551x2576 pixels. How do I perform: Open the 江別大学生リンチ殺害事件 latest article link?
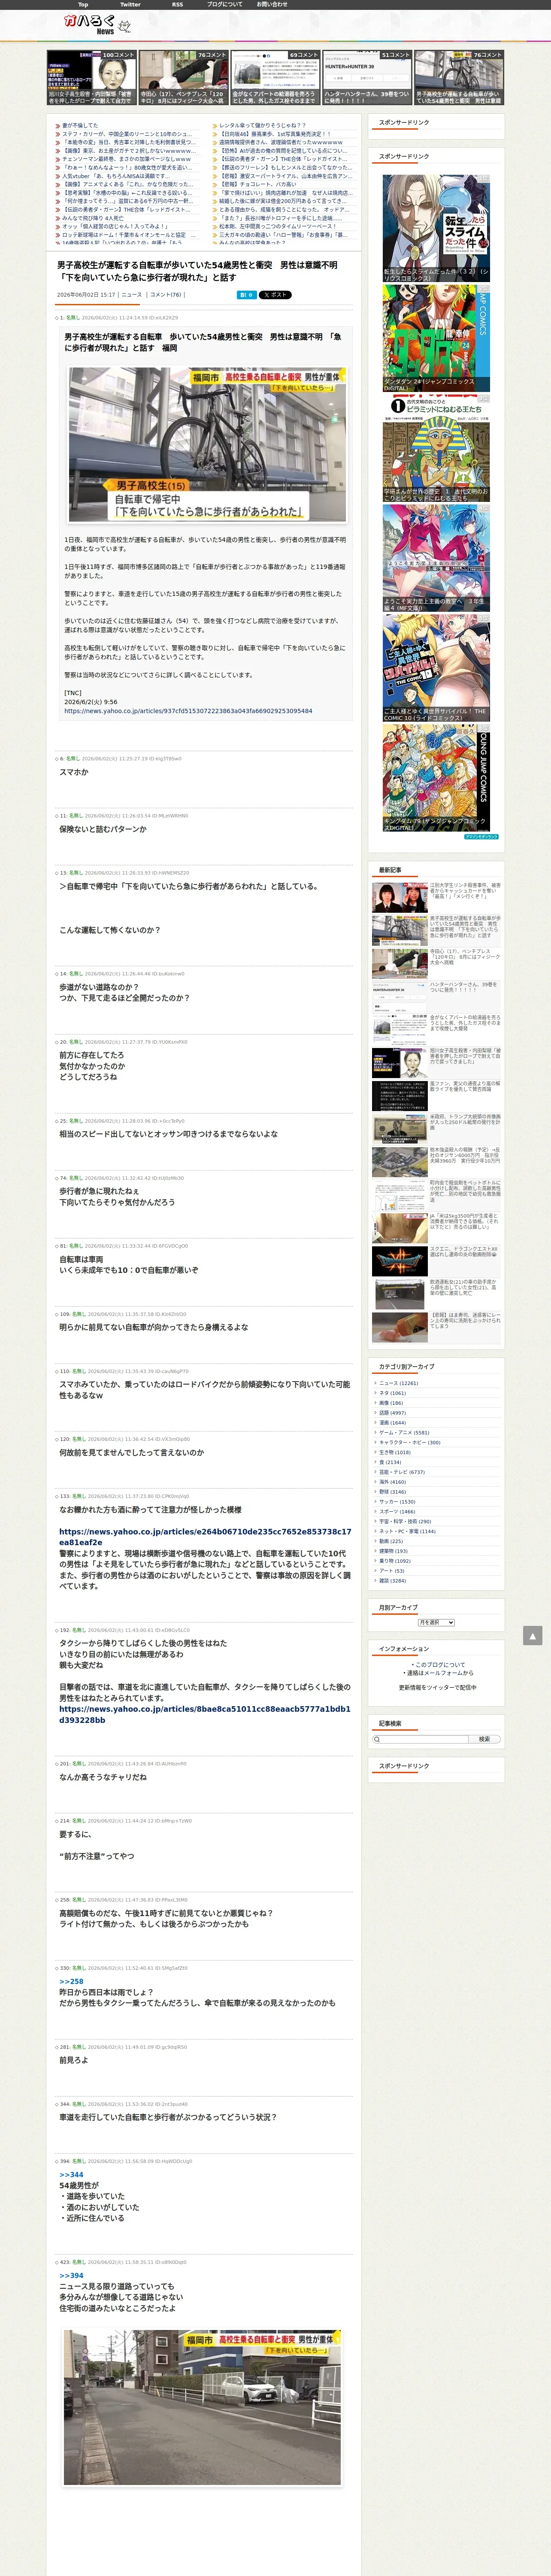click(x=465, y=891)
